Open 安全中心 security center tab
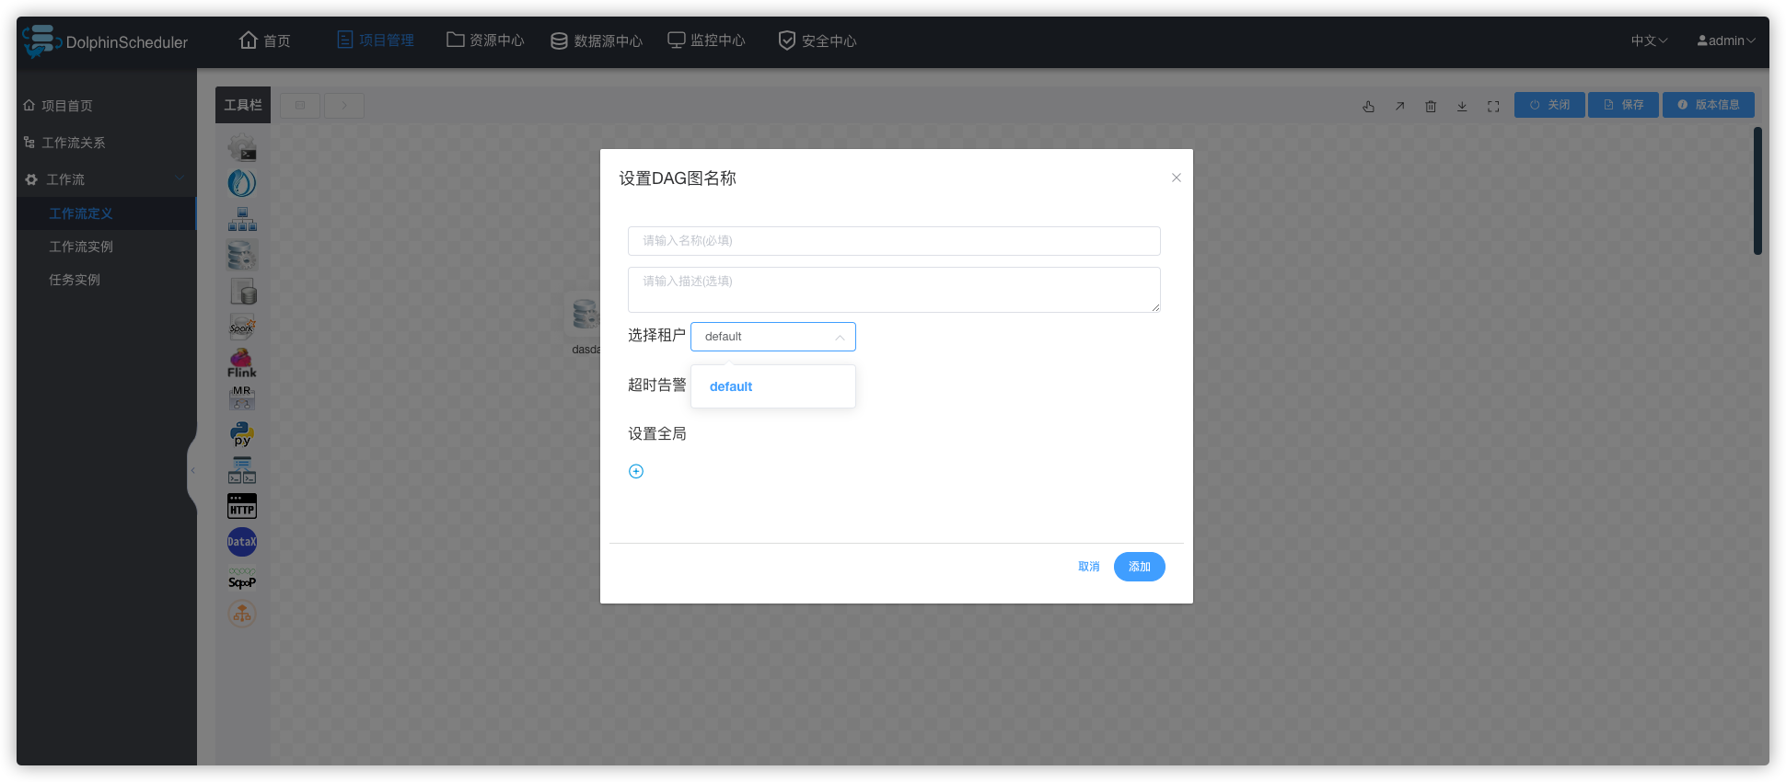Viewport: 1786px width, 782px height. (818, 40)
